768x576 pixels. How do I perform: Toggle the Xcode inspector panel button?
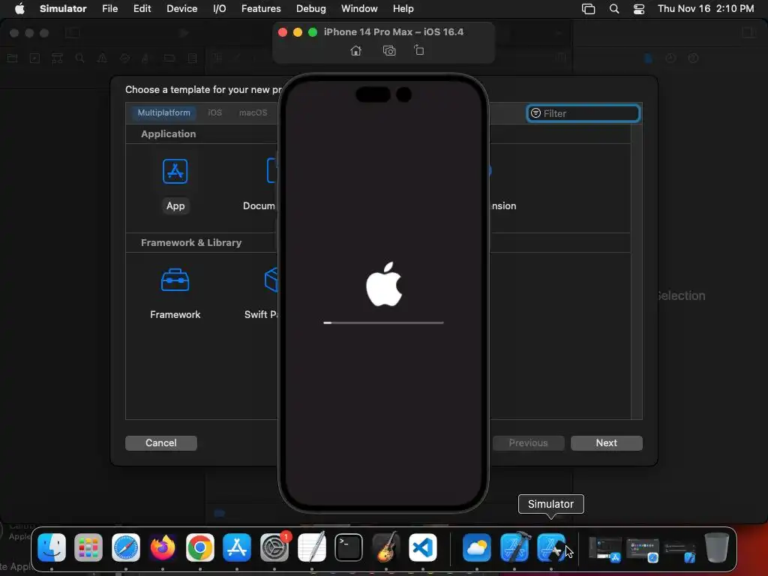pos(748,33)
